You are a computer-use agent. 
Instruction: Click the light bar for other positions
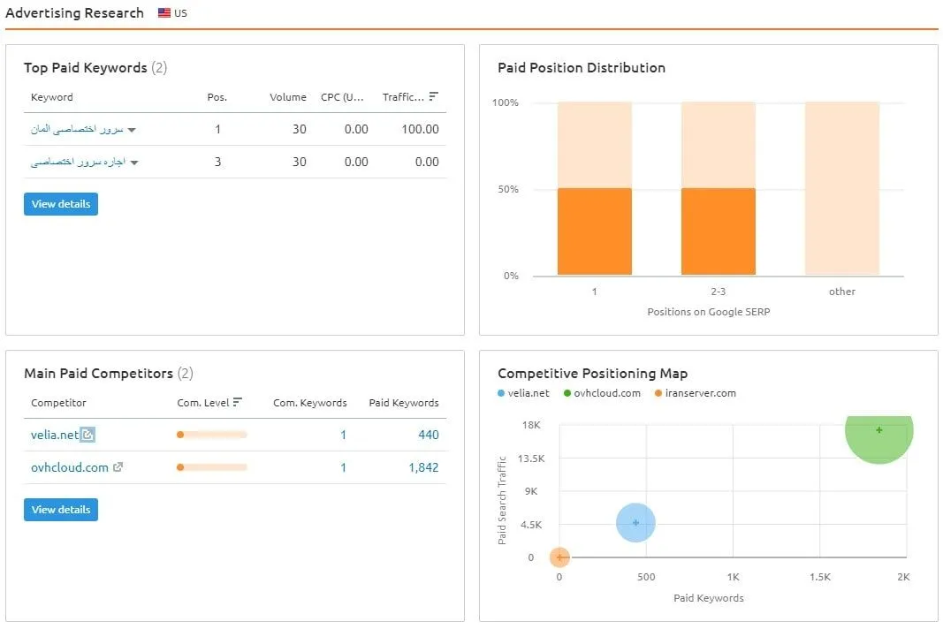tap(842, 188)
